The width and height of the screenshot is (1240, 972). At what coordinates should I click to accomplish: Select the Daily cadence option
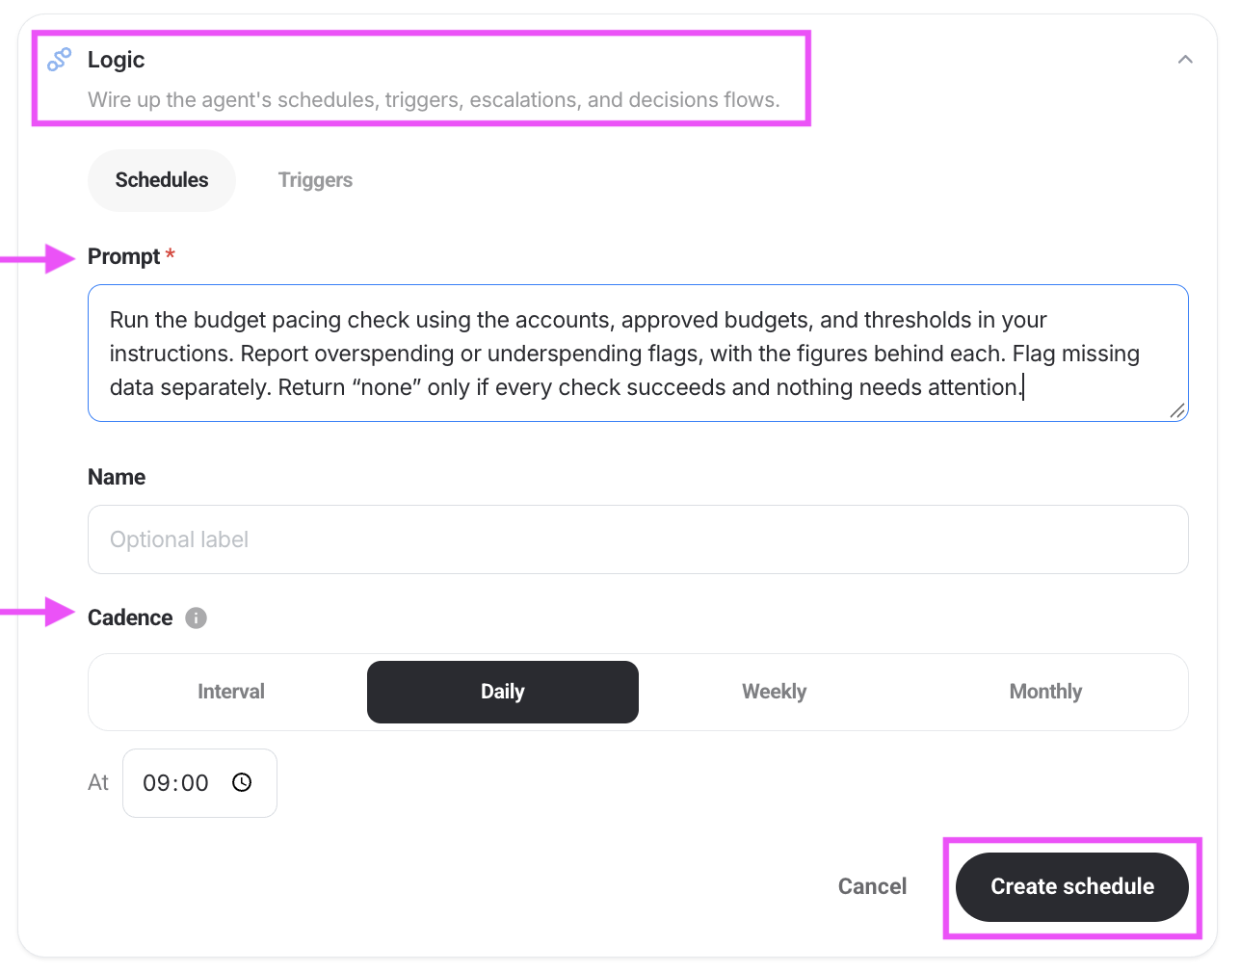click(x=503, y=692)
